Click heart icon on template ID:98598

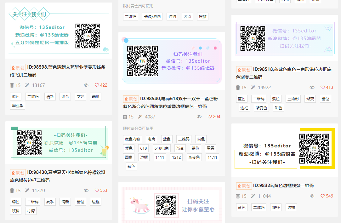click(97, 85)
